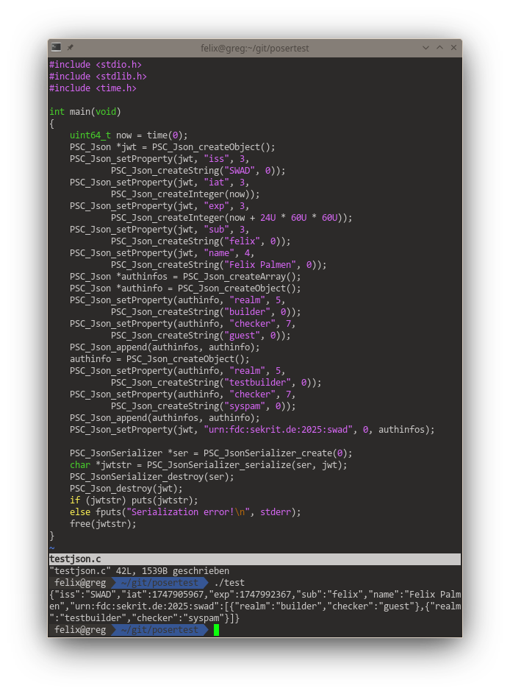
Task: Click the terminal icon in the title bar
Action: click(x=56, y=47)
